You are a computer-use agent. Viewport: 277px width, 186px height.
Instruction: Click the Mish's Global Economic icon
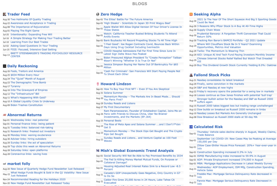98,150
